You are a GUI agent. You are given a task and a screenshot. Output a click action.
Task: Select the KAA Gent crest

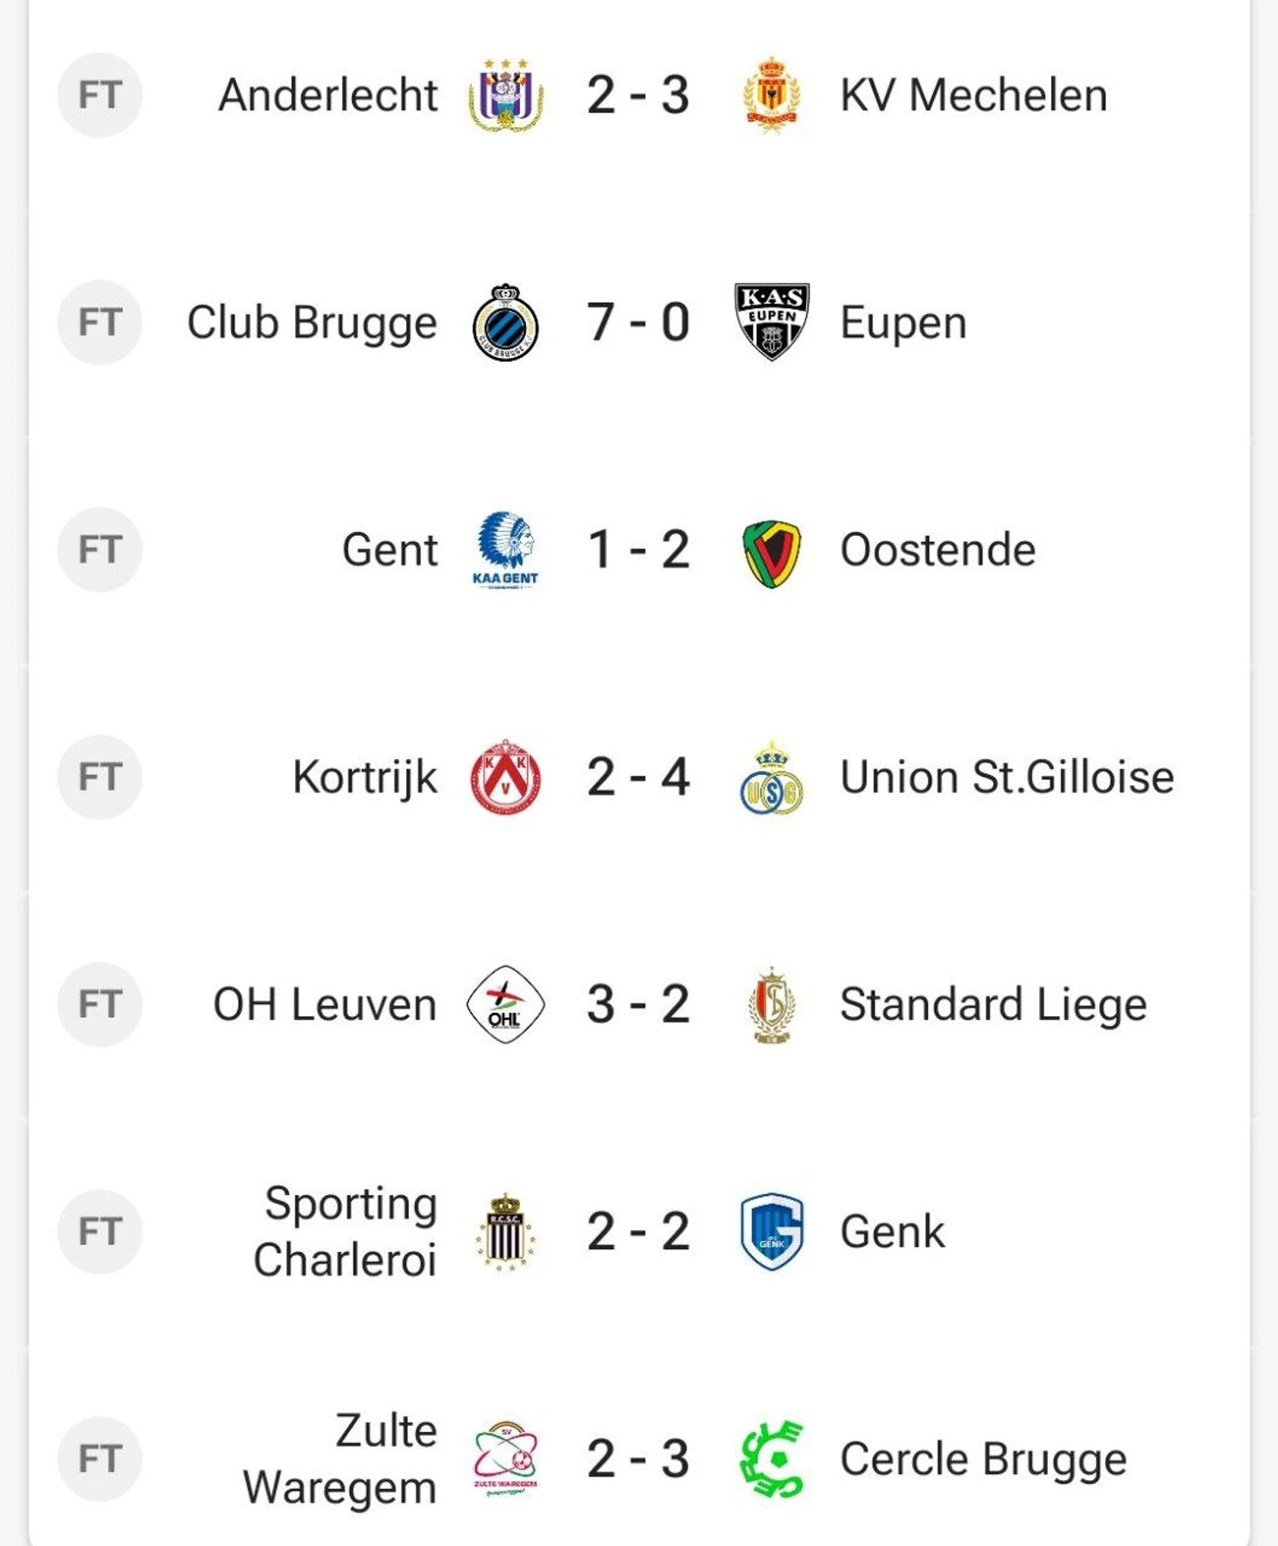[x=505, y=551]
